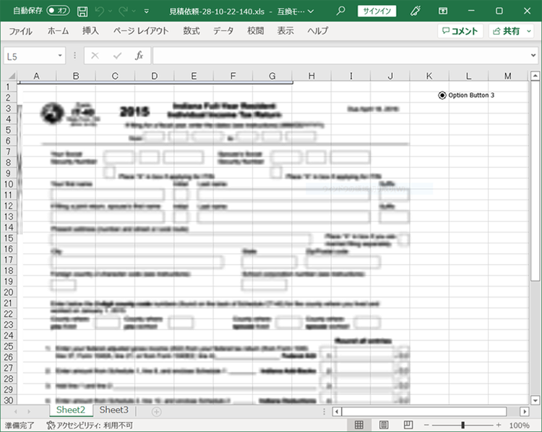
Task: Switch to Normal view icon
Action: pyautogui.click(x=359, y=425)
